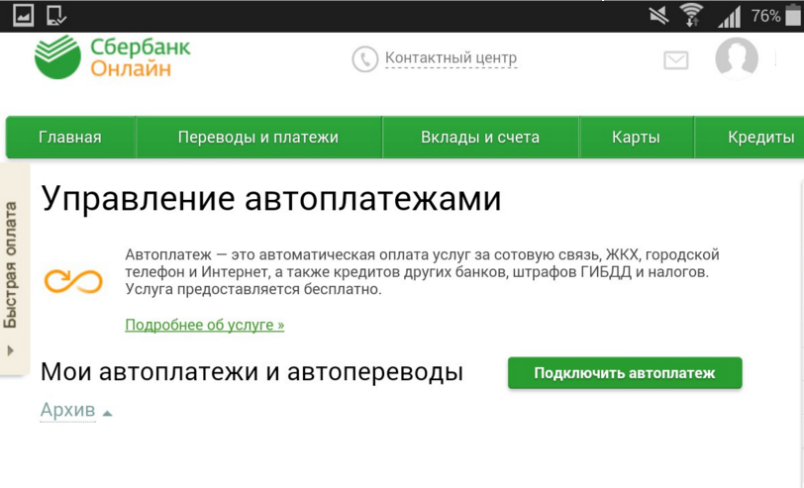Expand the Быстрая оплата side panel
The width and height of the screenshot is (804, 488).
[x=14, y=269]
